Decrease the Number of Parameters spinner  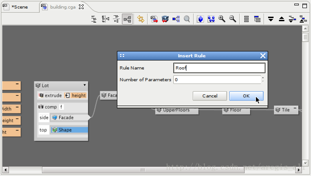[263, 82]
